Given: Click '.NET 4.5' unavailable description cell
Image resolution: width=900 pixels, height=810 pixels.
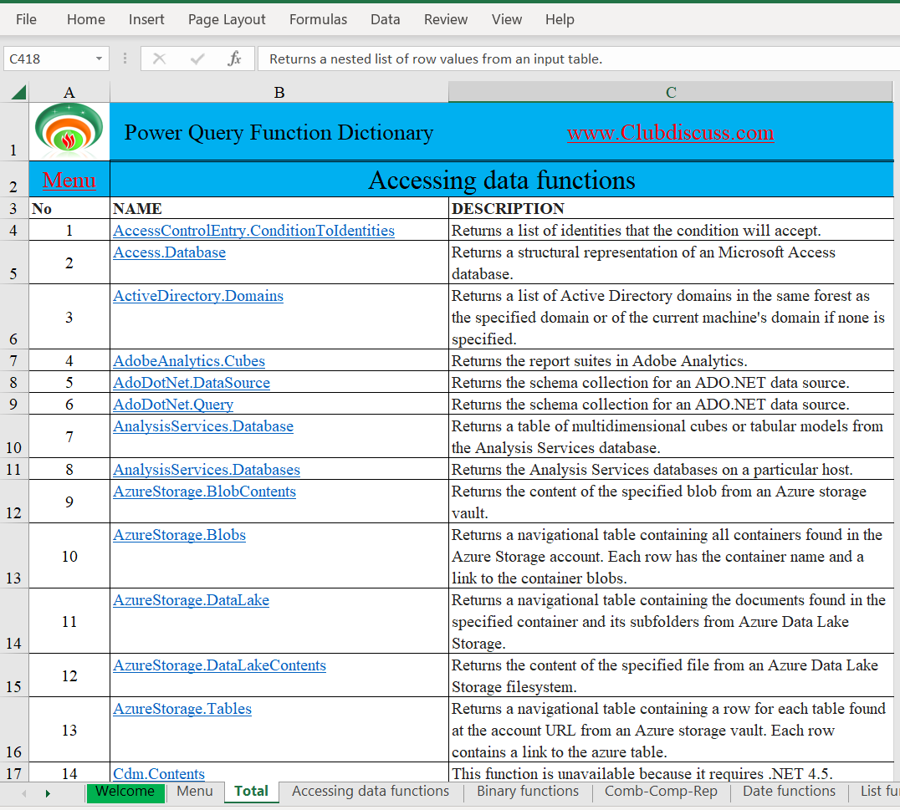Looking at the screenshot, I should click(671, 773).
